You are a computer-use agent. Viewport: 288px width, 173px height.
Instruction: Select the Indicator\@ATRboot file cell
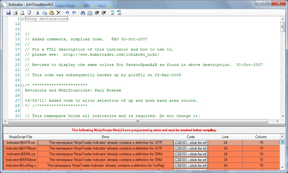[20, 148]
